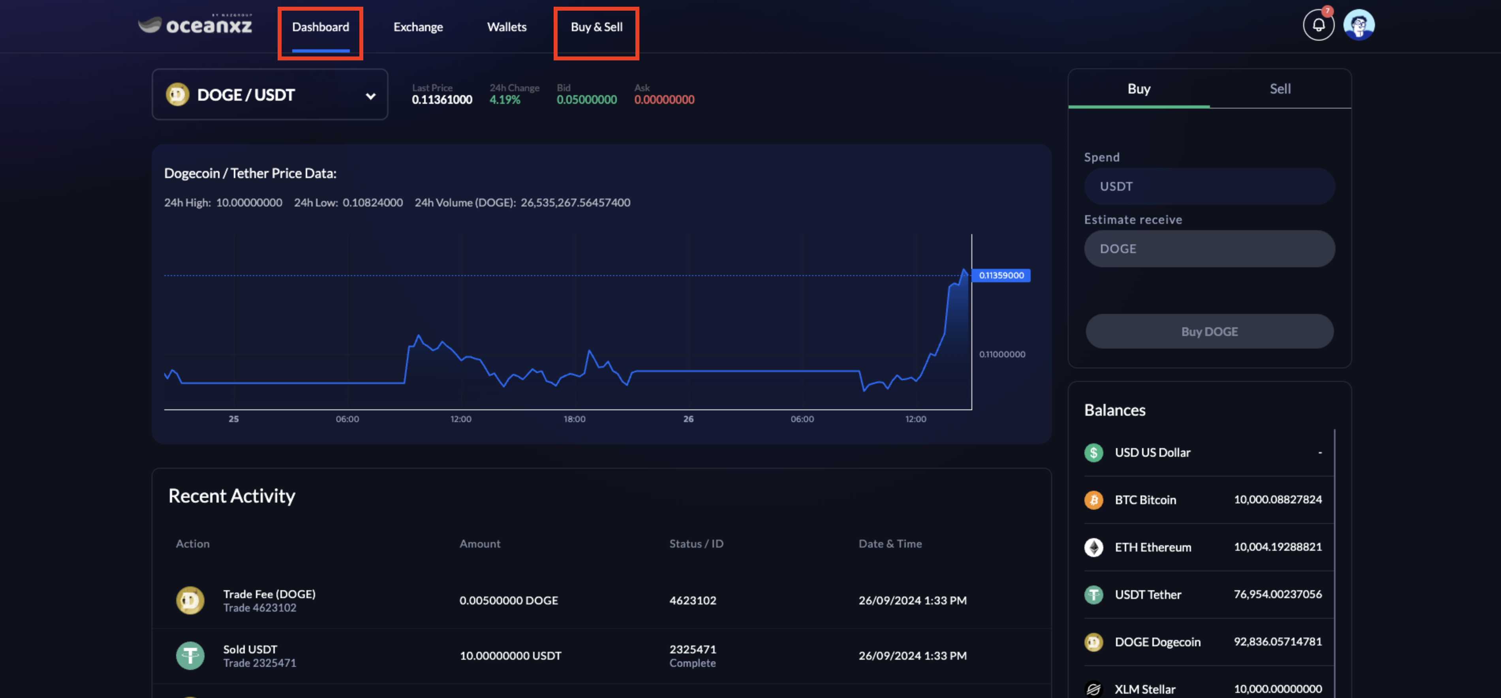Select the Buy tab

click(x=1138, y=88)
